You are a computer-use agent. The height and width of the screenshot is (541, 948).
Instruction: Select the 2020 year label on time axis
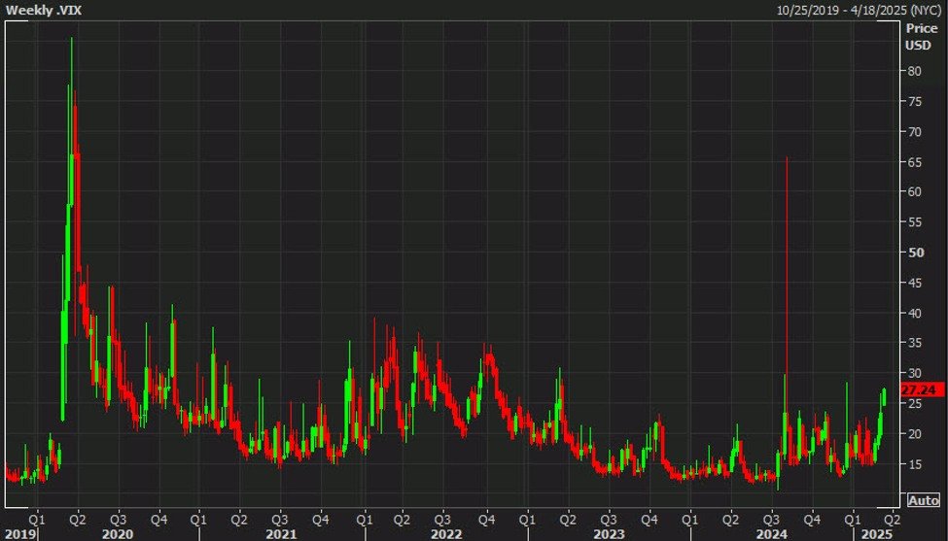coord(117,533)
